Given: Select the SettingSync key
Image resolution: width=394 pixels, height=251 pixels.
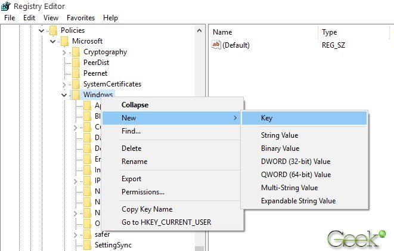Looking at the screenshot, I should click(113, 245).
